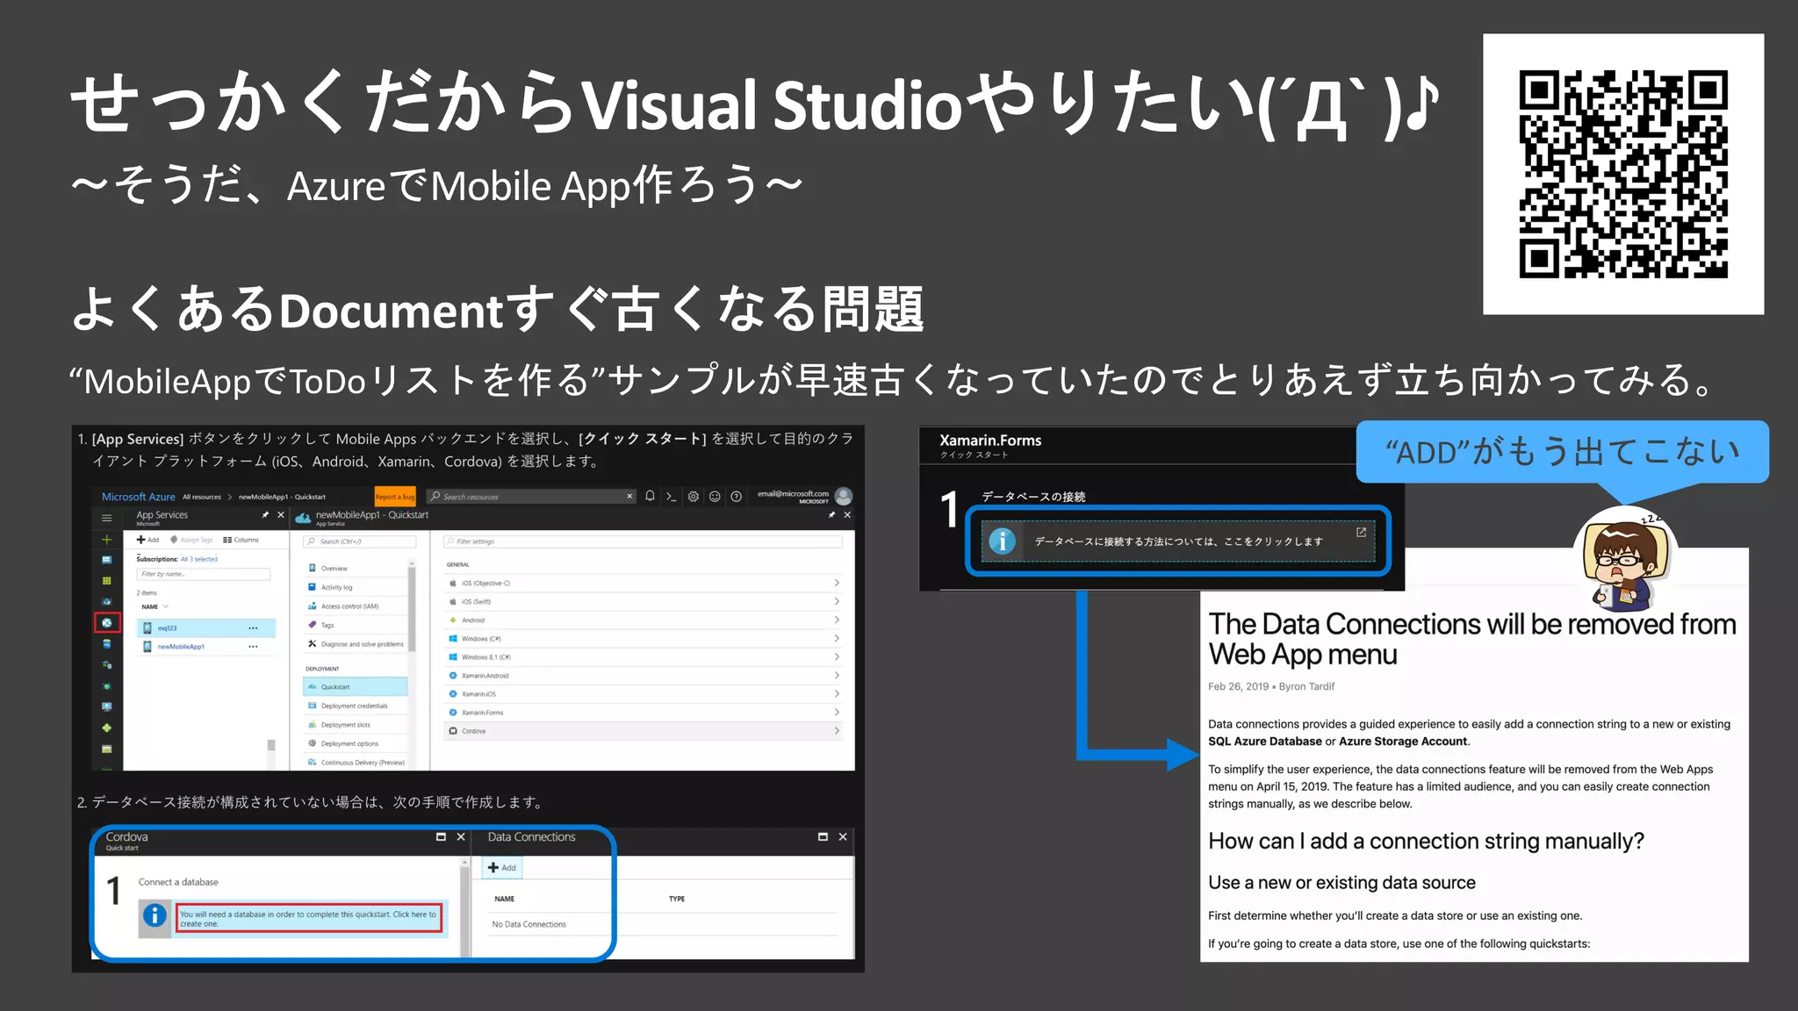The width and height of the screenshot is (1798, 1011).
Task: Click the orange Report a bug button
Action: coord(395,497)
